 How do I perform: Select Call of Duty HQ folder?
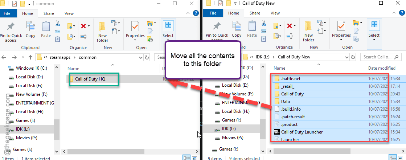[90, 79]
